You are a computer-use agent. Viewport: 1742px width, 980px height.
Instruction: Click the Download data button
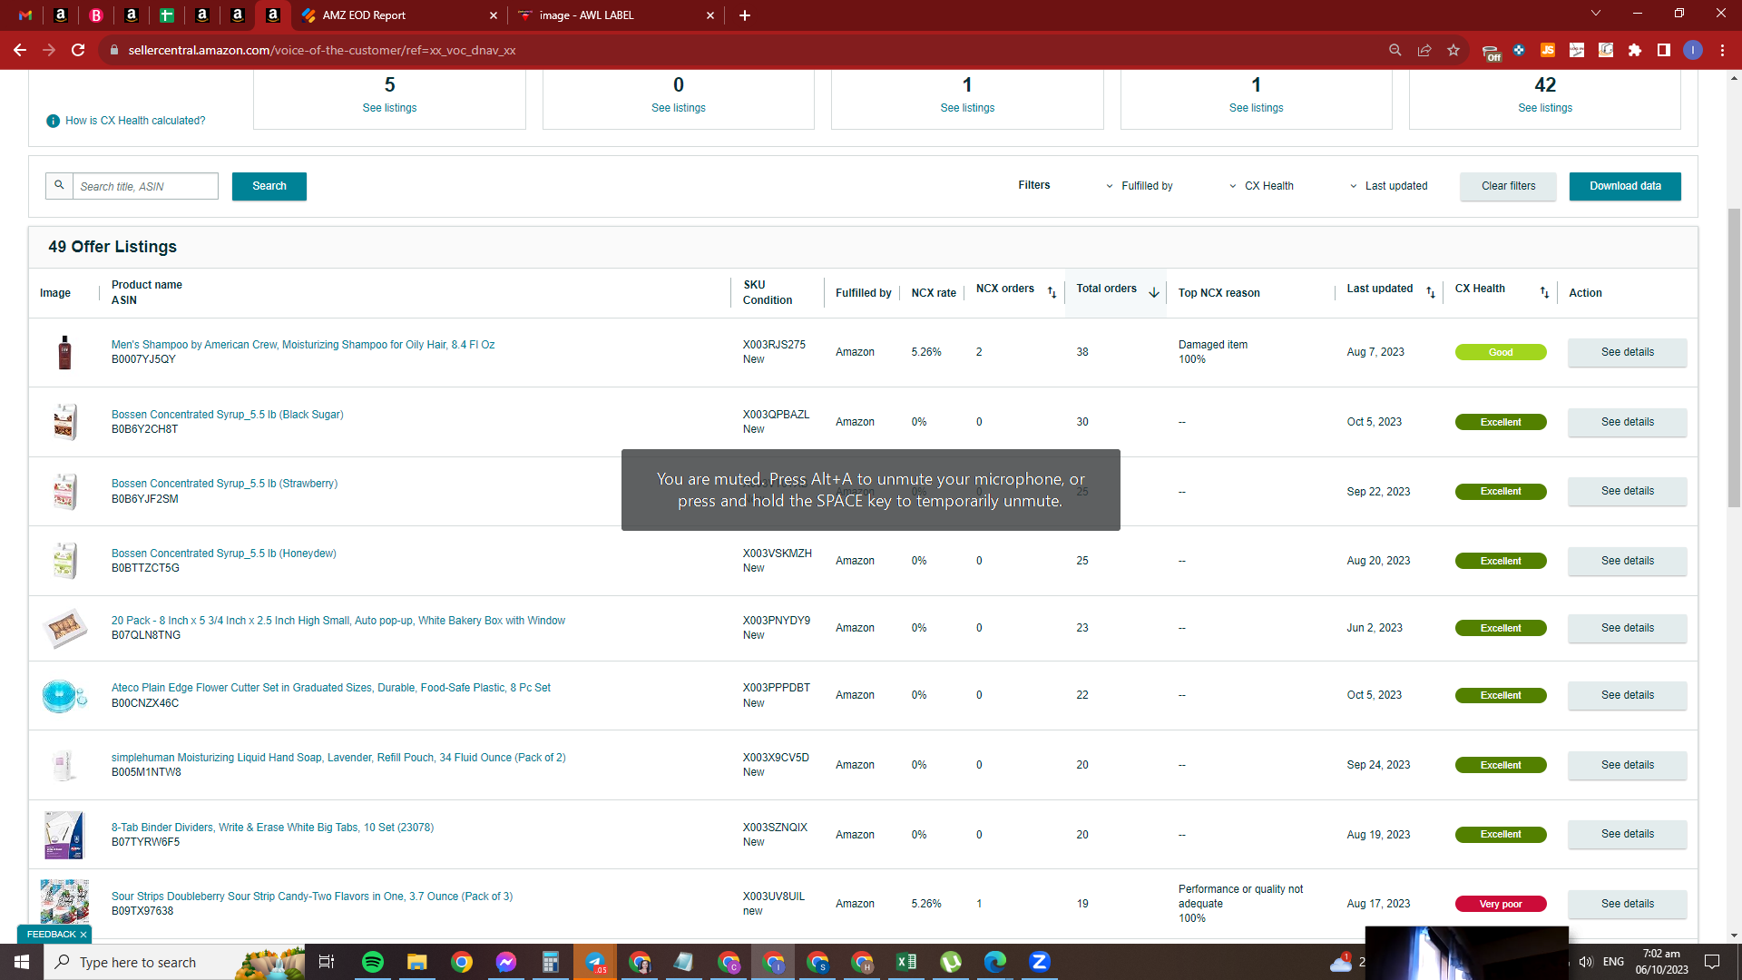click(x=1625, y=186)
